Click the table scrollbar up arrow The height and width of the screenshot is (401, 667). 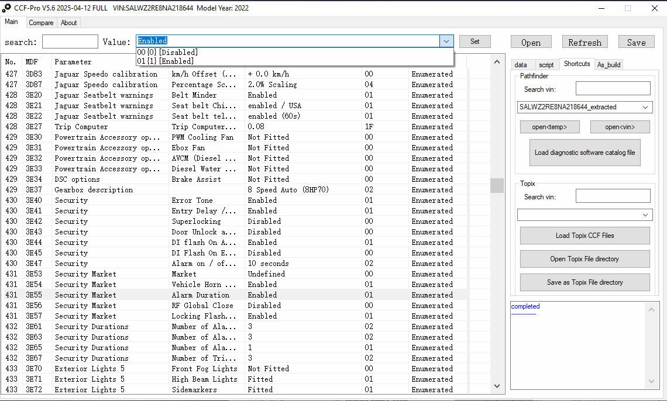coord(497,62)
